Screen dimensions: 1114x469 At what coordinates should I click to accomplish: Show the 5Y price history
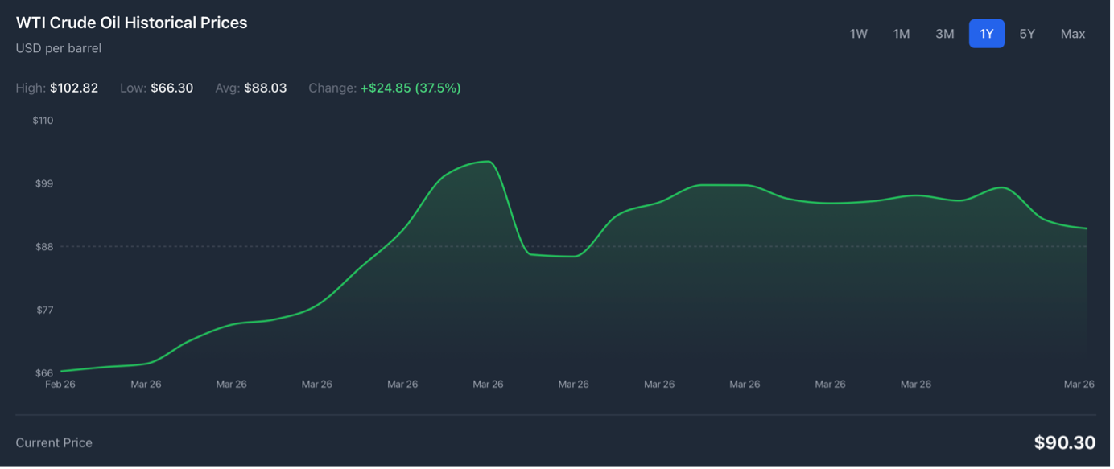tap(1027, 34)
